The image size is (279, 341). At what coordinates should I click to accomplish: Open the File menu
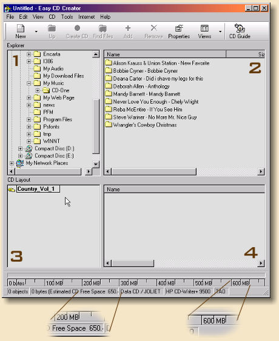(10, 17)
